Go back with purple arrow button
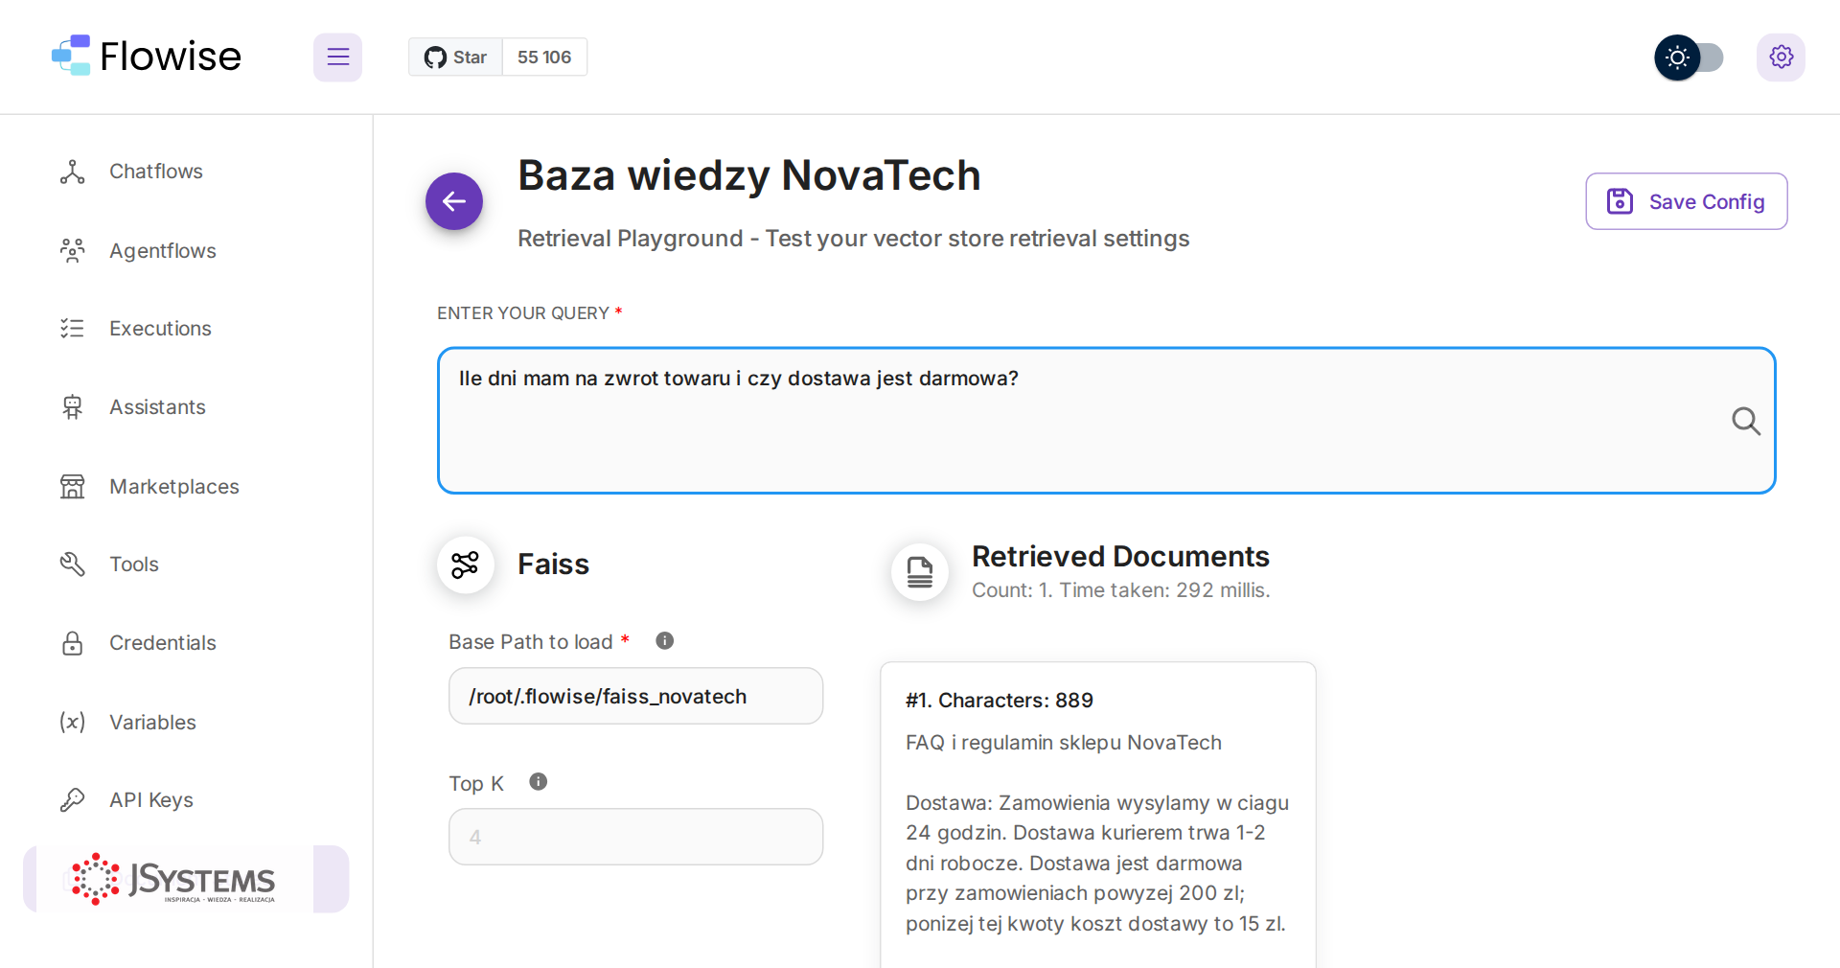Image resolution: width=1840 pixels, height=968 pixels. pyautogui.click(x=454, y=201)
